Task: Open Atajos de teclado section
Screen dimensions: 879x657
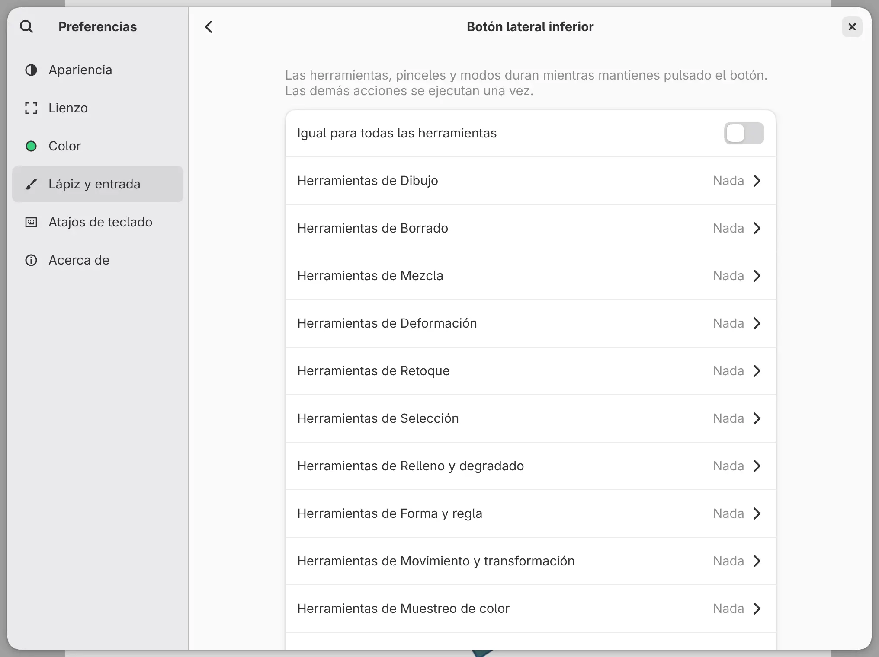Action: tap(98, 222)
